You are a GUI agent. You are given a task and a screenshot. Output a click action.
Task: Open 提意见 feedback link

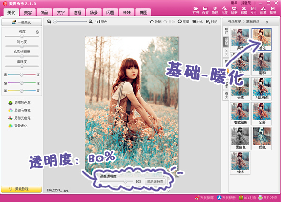coord(246,3)
